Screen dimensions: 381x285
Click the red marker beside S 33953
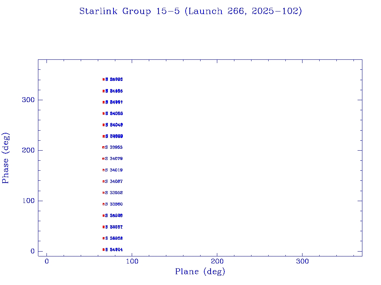click(x=103, y=147)
